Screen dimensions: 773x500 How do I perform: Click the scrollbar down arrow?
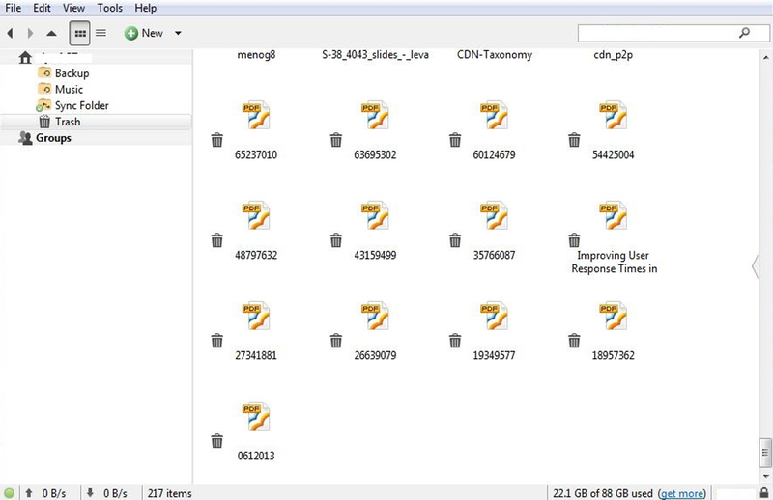765,477
